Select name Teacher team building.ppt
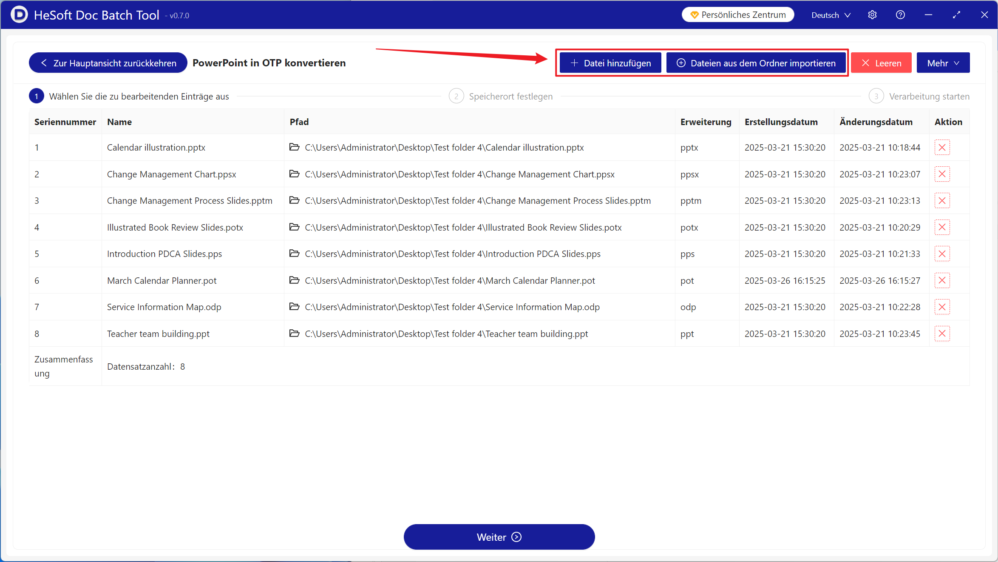The height and width of the screenshot is (562, 998). 158,334
